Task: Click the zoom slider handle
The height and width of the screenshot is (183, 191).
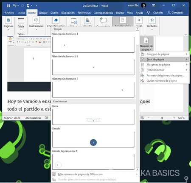Action: [x=162, y=118]
